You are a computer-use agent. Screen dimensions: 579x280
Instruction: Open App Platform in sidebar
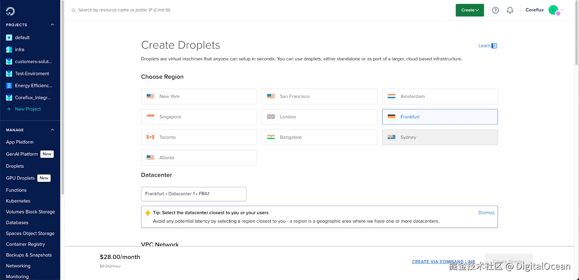click(20, 142)
